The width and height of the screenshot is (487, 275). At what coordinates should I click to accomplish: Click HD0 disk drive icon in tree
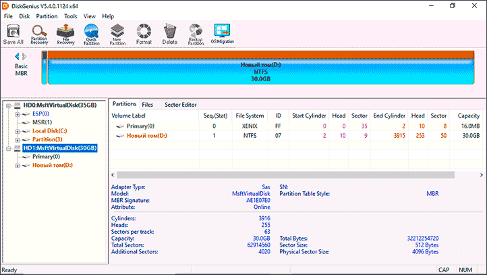(18, 105)
